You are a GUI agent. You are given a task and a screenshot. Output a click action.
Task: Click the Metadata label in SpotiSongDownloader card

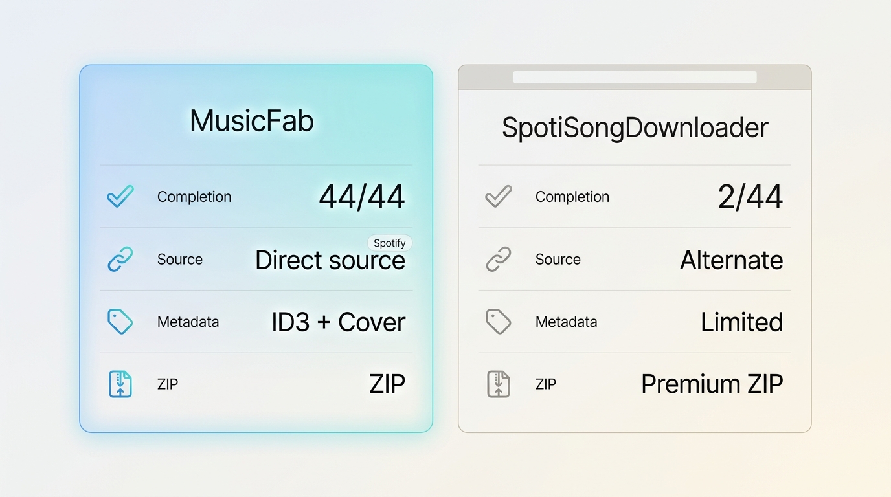[567, 322]
